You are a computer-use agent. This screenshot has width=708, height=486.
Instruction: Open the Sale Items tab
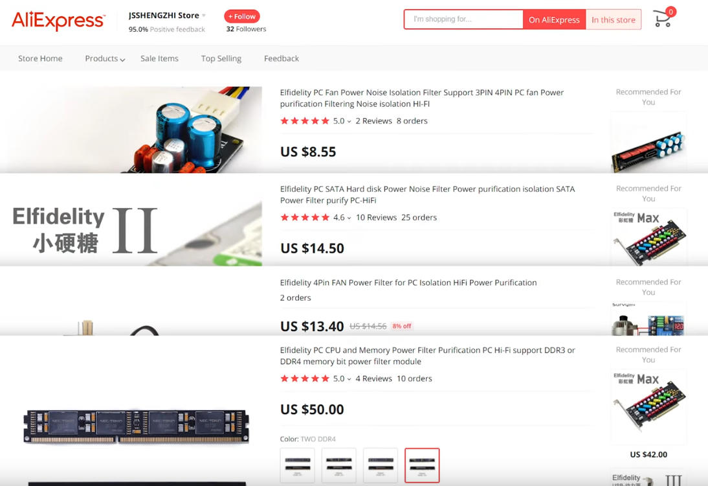(159, 58)
